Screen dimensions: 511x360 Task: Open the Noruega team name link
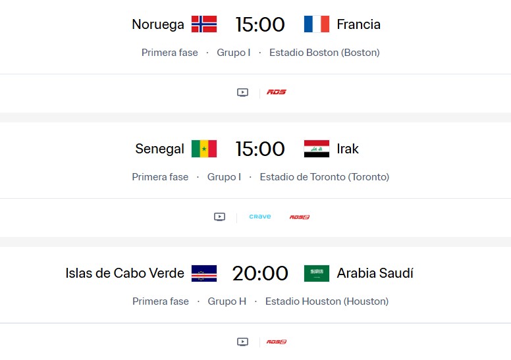pyautogui.click(x=158, y=24)
